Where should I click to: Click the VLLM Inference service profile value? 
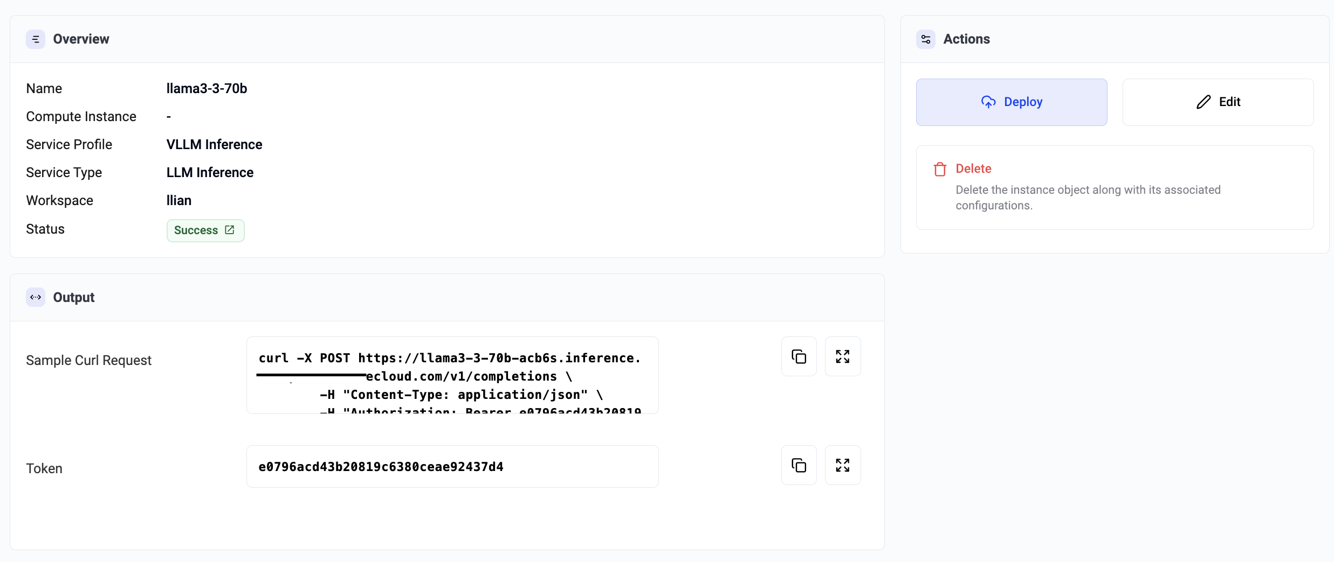pyautogui.click(x=214, y=144)
